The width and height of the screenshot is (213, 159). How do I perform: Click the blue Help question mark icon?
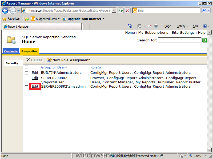point(205,26)
